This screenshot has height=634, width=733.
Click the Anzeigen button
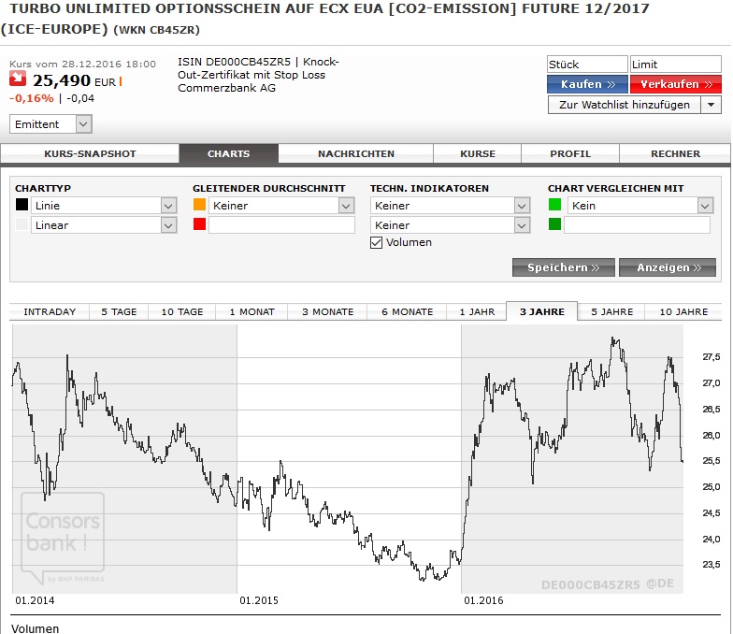[x=668, y=267]
